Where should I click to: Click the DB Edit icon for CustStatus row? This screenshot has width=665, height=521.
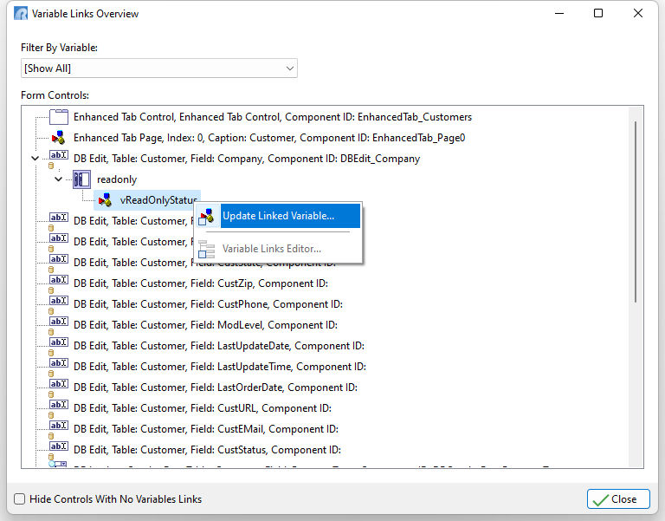tap(58, 450)
